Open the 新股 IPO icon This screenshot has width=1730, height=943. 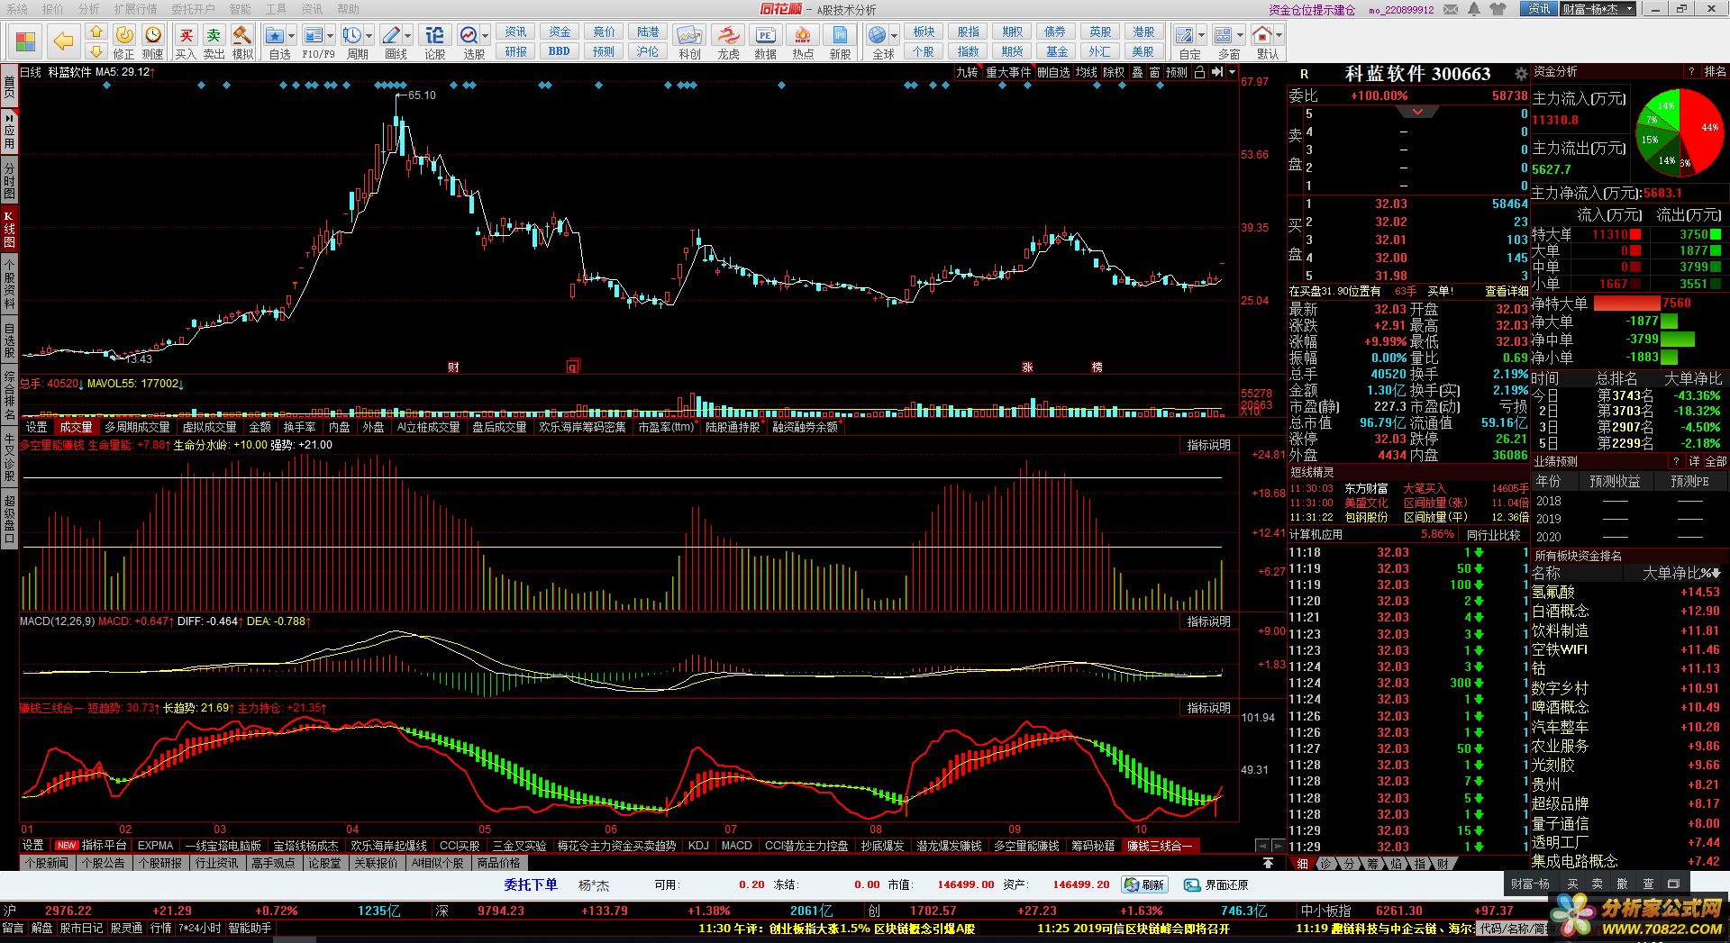click(840, 35)
